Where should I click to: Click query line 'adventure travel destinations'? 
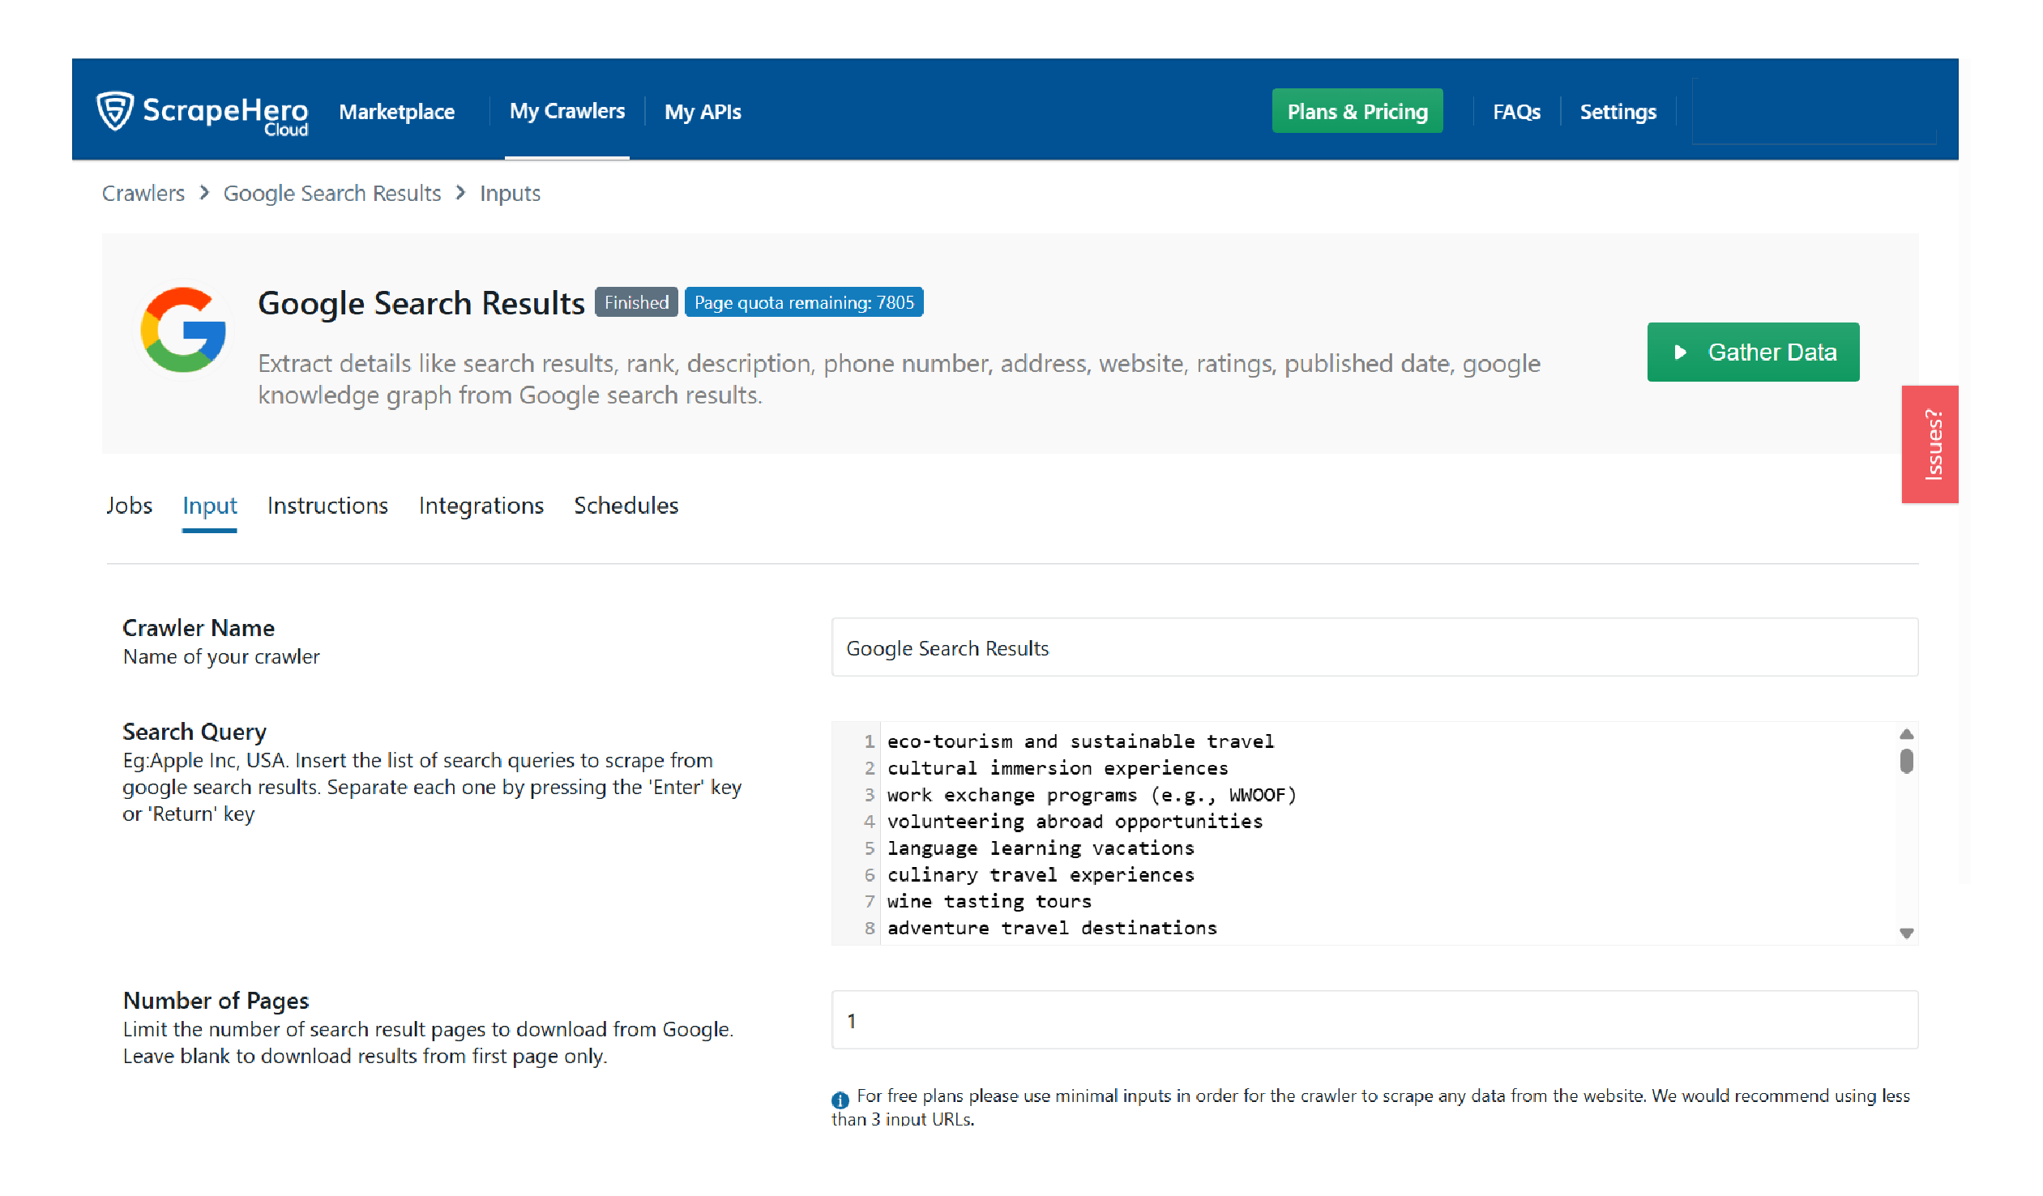(1052, 928)
